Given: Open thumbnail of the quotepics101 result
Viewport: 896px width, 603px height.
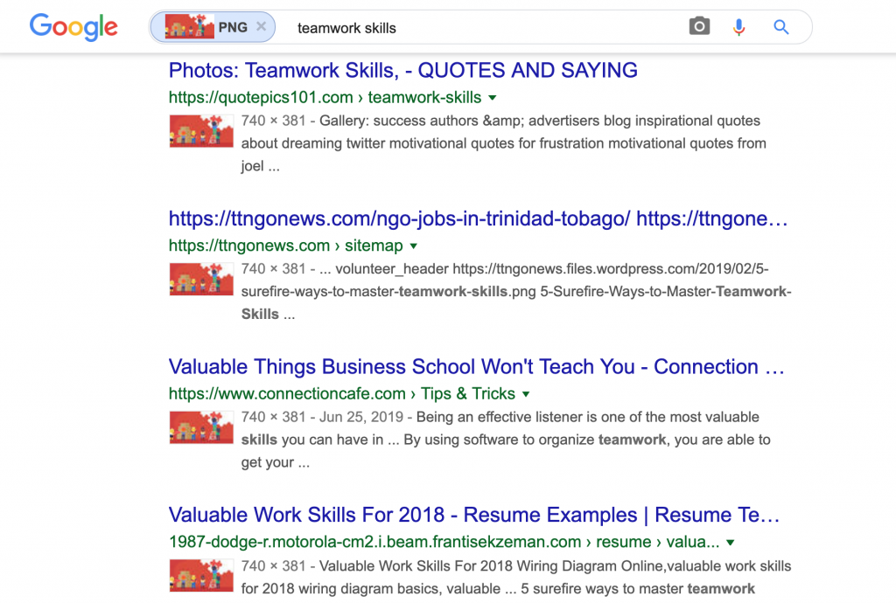Looking at the screenshot, I should (201, 131).
